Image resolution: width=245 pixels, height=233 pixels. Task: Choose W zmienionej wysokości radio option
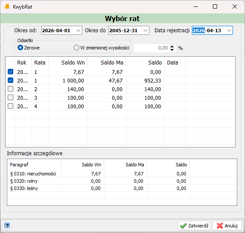pyautogui.click(x=76, y=48)
